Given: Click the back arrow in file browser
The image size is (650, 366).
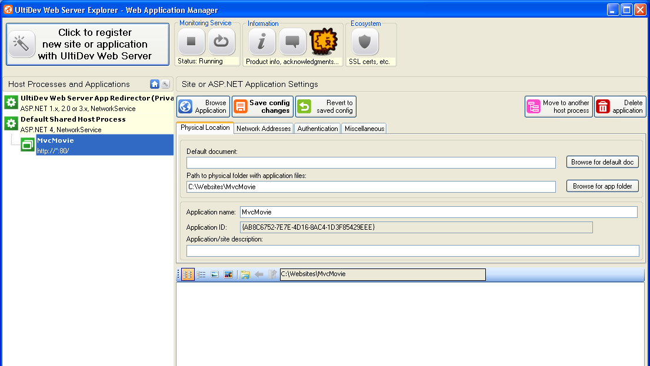Looking at the screenshot, I should pyautogui.click(x=259, y=274).
